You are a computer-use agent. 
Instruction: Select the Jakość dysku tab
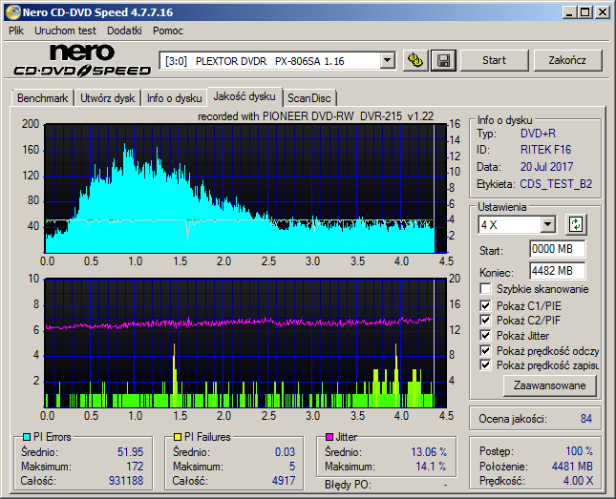click(244, 96)
